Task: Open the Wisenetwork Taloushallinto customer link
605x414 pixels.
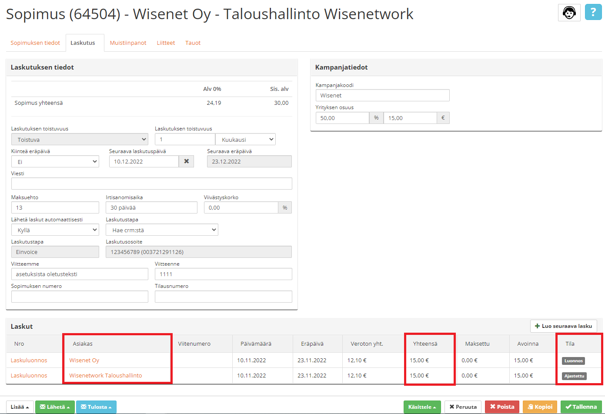Action: (x=105, y=375)
